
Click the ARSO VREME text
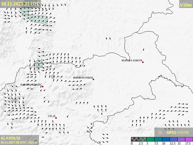[x=178, y=132]
